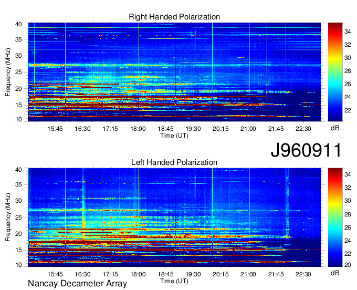Click the 22:30 time tick on Left Handed plot

[x=303, y=274]
